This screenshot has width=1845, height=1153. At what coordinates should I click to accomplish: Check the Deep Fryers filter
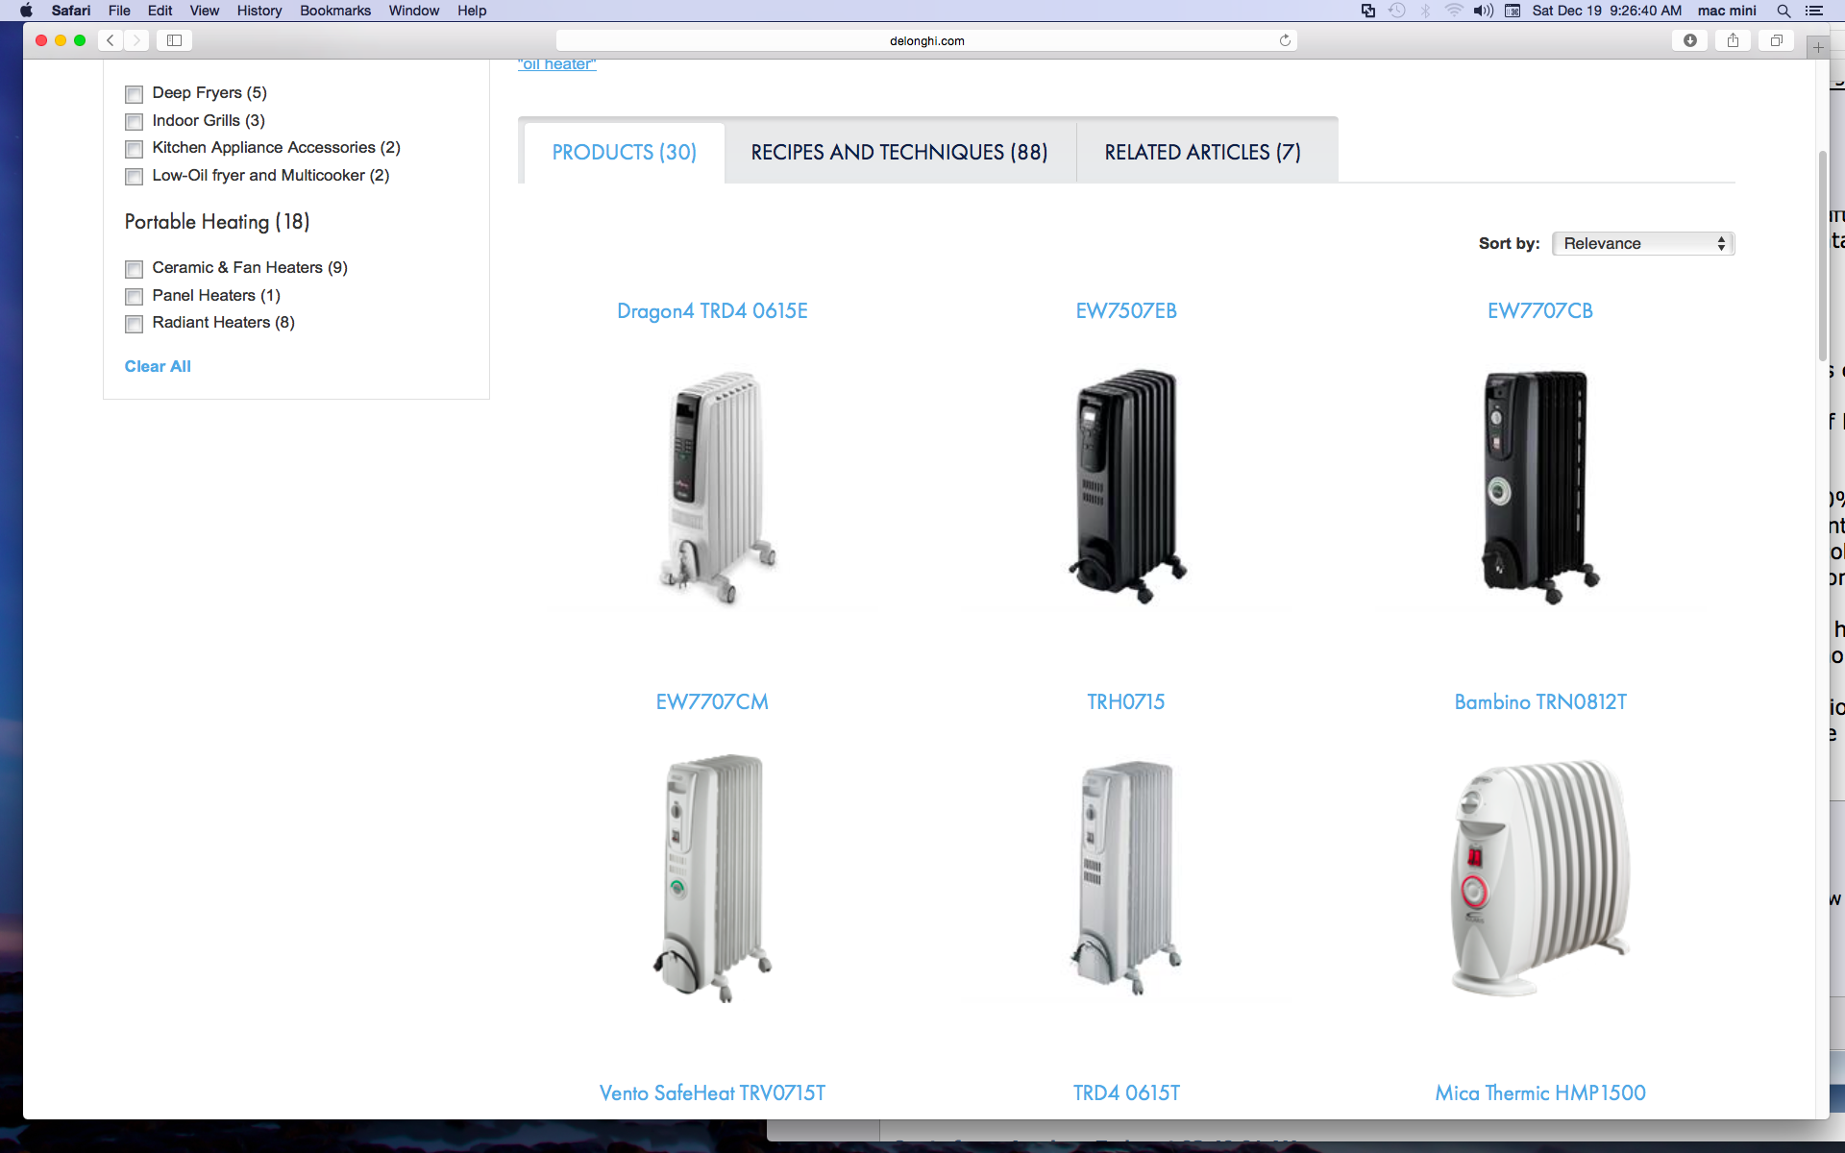click(x=134, y=94)
